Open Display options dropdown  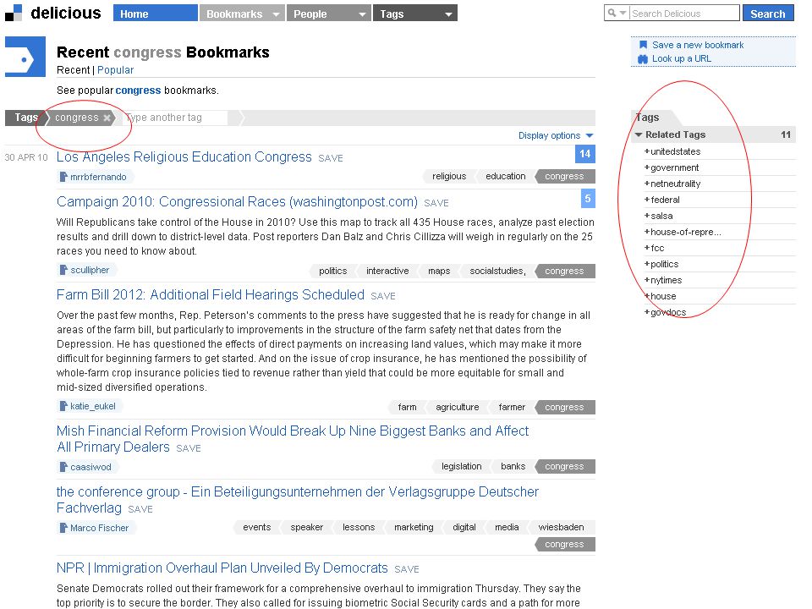555,135
